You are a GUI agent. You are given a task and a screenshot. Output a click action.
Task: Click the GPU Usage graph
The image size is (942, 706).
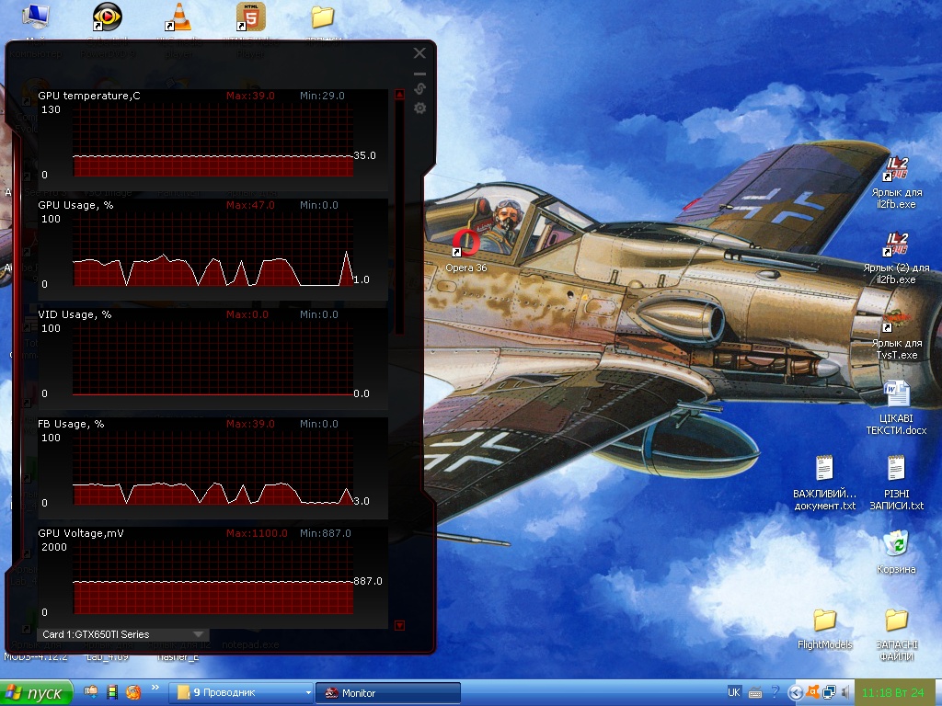[213, 249]
